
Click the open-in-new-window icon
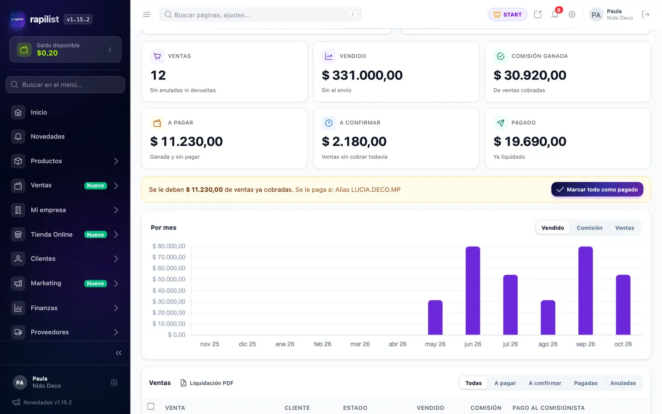(537, 15)
